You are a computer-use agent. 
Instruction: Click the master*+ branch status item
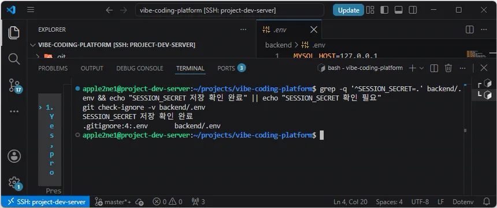coord(113,202)
